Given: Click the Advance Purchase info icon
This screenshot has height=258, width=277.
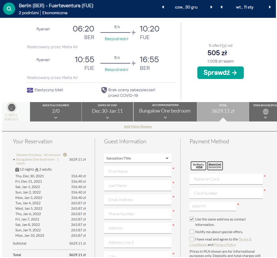Looking at the screenshot, I should click(x=65, y=155).
